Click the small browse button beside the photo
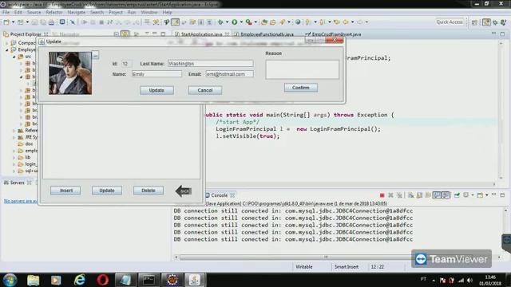 (x=95, y=56)
